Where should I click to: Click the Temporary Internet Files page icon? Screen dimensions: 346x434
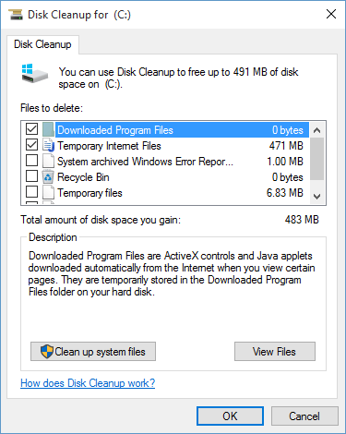click(x=48, y=145)
